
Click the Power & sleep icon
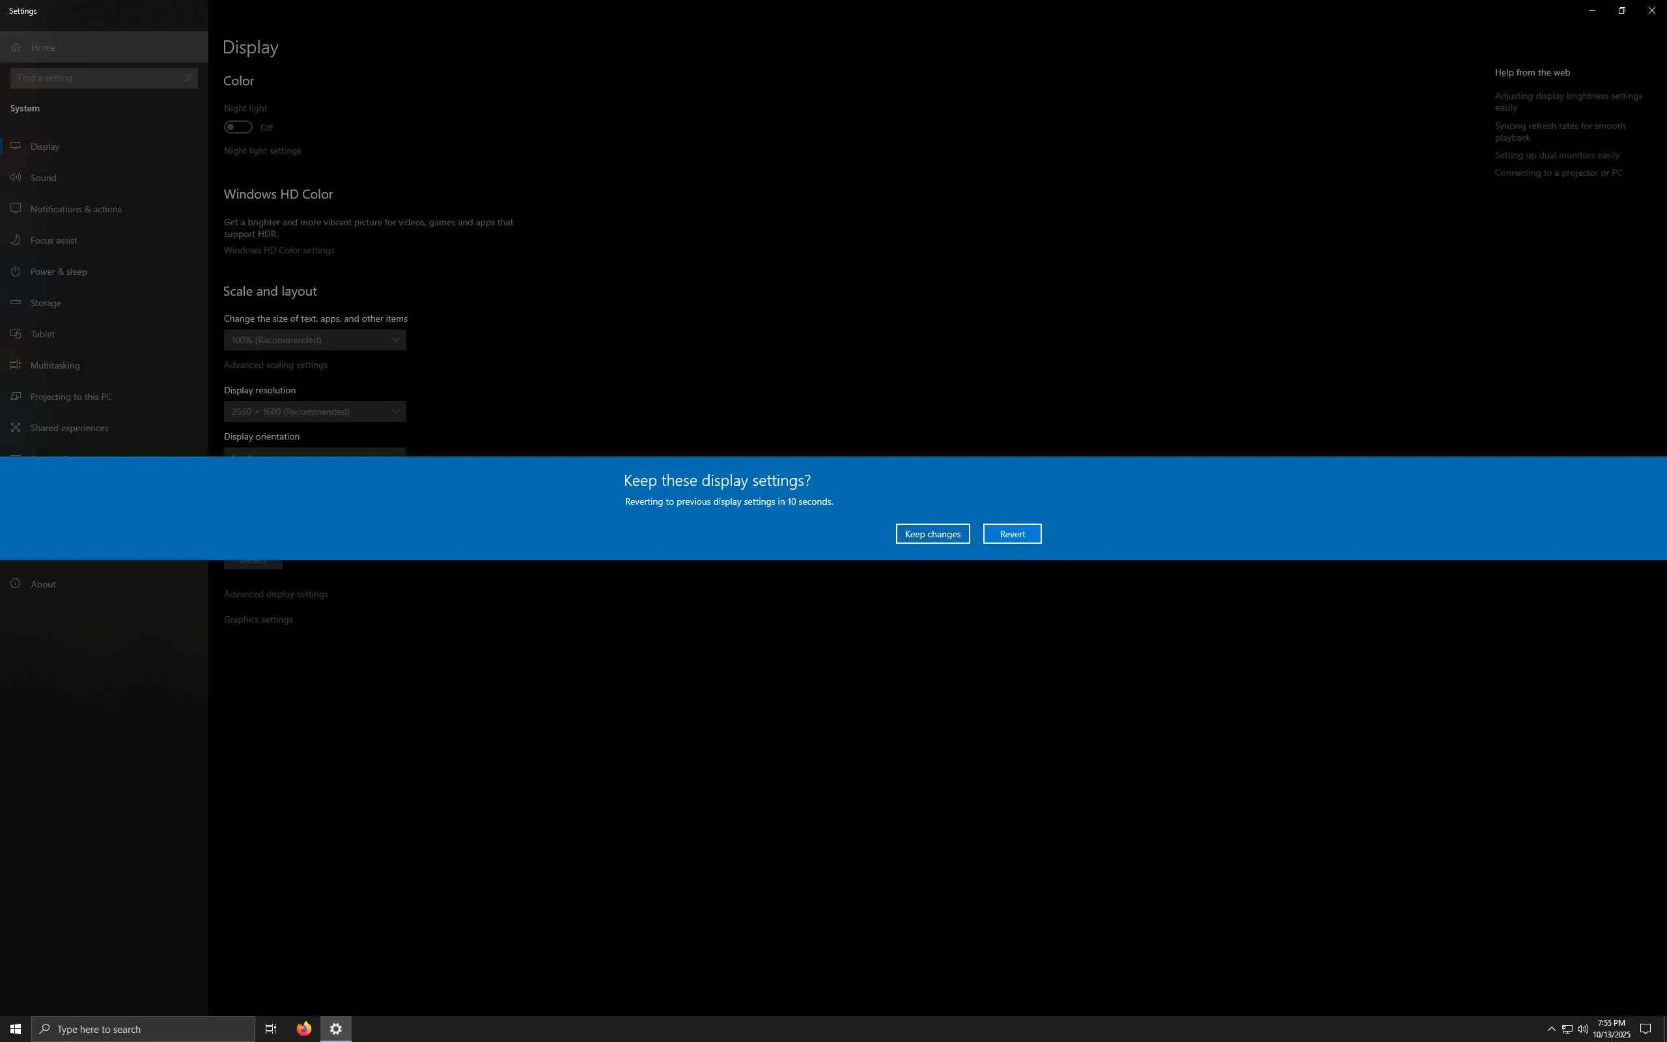point(16,272)
